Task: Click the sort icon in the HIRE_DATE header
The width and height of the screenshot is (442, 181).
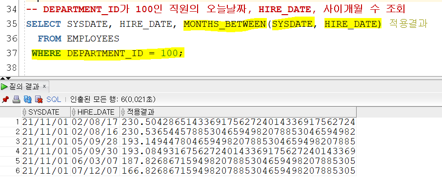Action: pos(74,112)
